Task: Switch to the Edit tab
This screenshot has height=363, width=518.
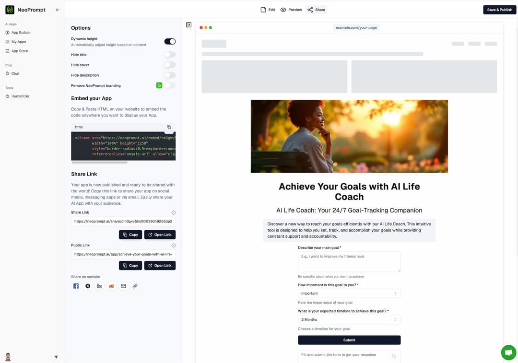Action: (x=268, y=10)
